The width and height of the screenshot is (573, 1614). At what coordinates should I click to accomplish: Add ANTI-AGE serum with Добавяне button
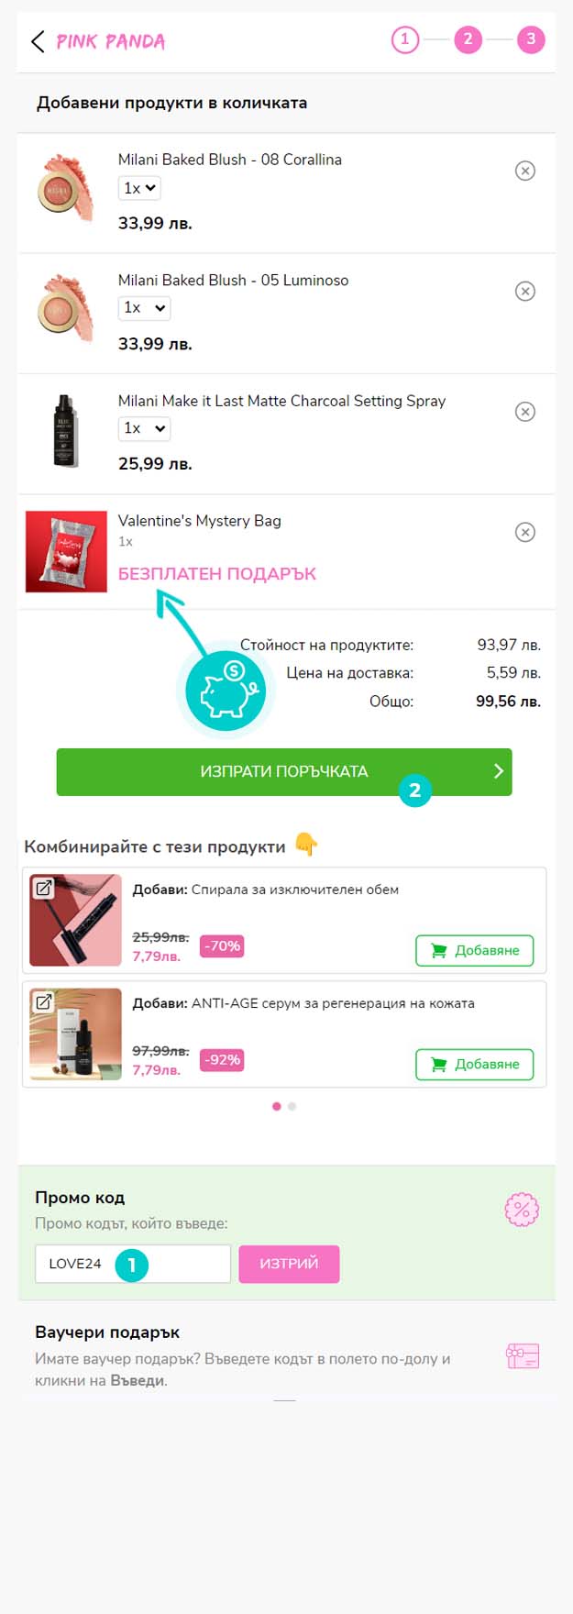475,1064
